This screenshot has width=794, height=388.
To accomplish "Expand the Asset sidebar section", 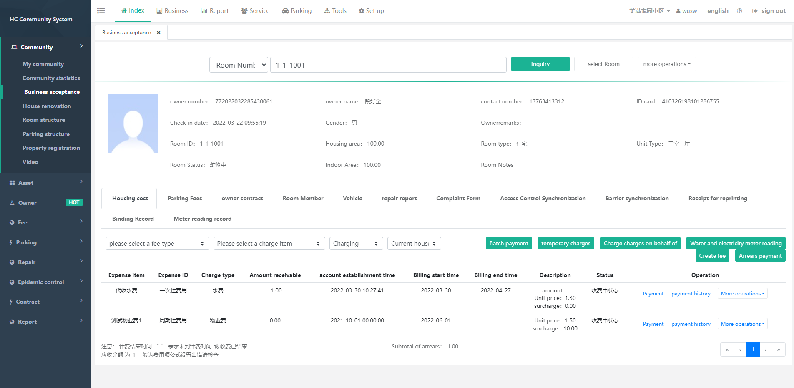I will [x=45, y=183].
